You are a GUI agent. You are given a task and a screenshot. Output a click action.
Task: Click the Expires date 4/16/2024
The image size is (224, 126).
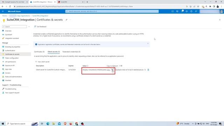(72, 70)
